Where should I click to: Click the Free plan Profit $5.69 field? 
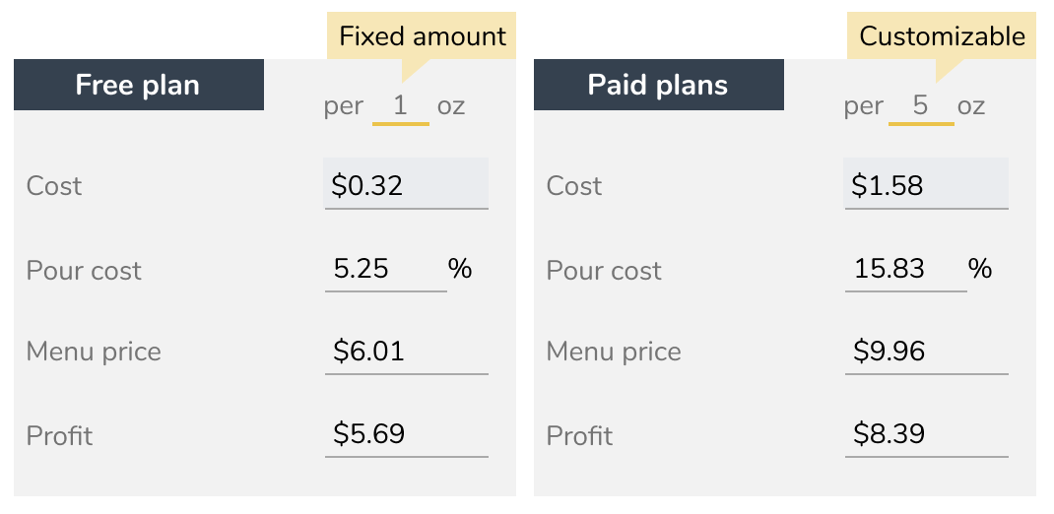[x=407, y=435]
